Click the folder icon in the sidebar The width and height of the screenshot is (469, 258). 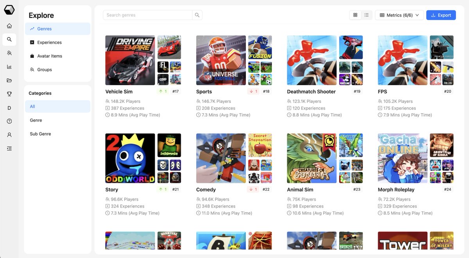click(x=9, y=80)
